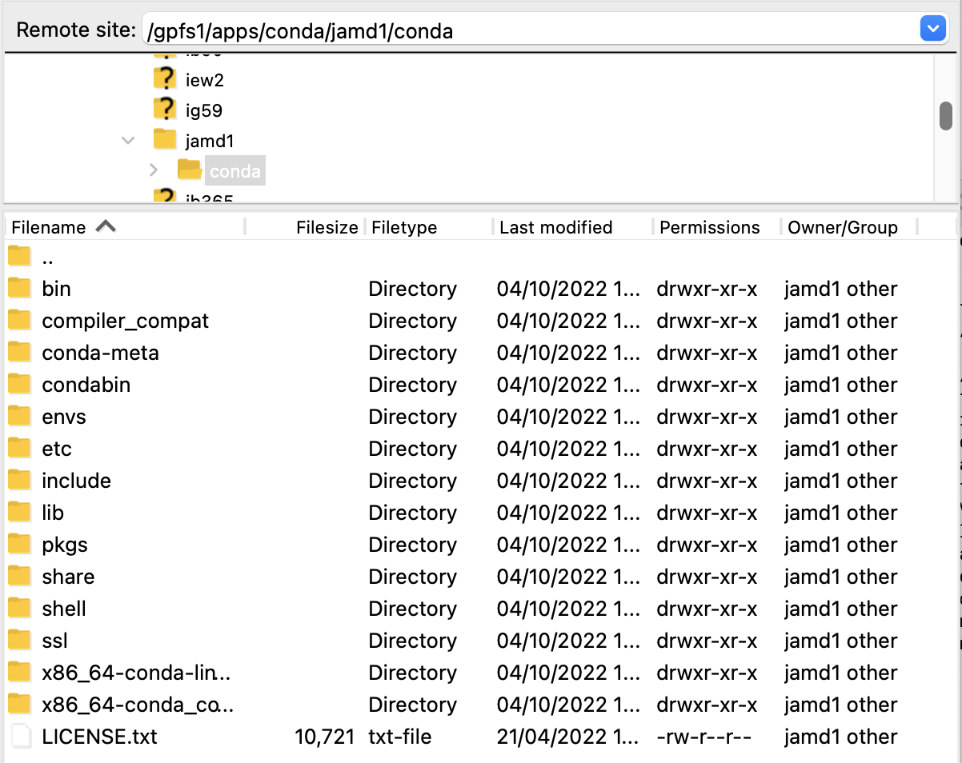
Task: Click the lib folder icon
Action: coord(19,512)
